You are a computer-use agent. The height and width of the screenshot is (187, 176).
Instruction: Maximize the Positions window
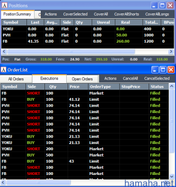click(162, 6)
